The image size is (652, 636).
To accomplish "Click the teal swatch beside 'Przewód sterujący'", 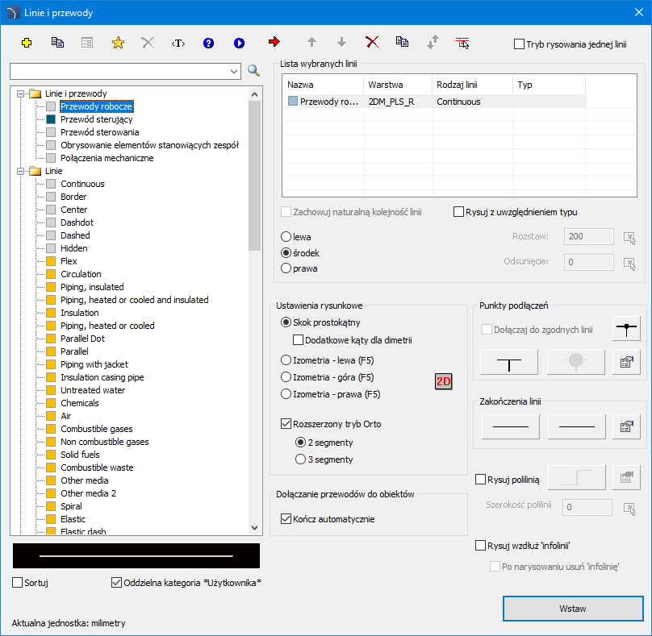I will click(x=51, y=119).
